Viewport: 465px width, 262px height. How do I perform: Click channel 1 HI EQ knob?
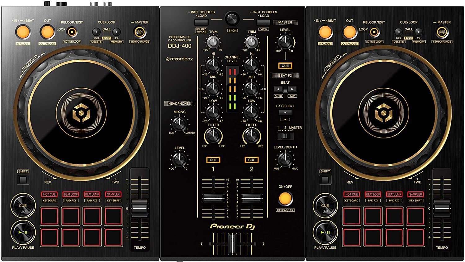213,65
